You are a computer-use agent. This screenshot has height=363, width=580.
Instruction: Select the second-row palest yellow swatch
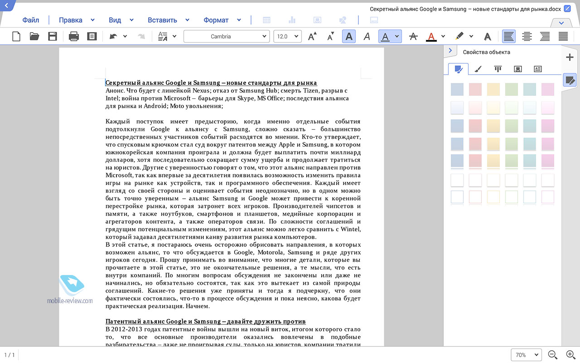493,108
